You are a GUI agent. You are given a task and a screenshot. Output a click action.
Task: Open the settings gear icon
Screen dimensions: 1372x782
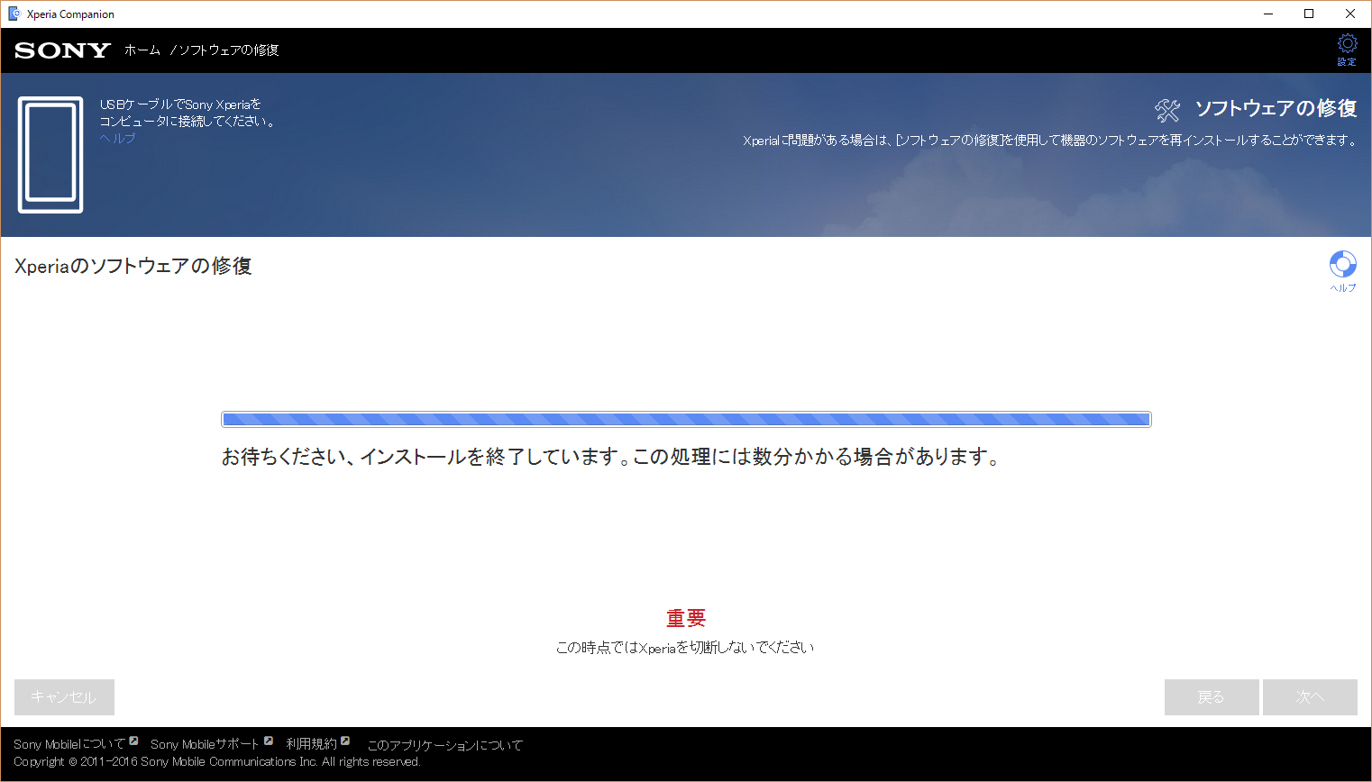[x=1347, y=44]
